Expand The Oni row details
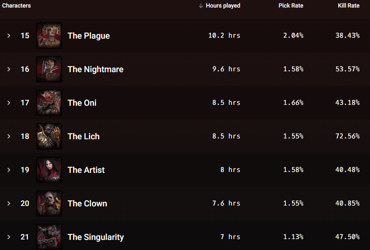This screenshot has width=370, height=250. [9, 103]
